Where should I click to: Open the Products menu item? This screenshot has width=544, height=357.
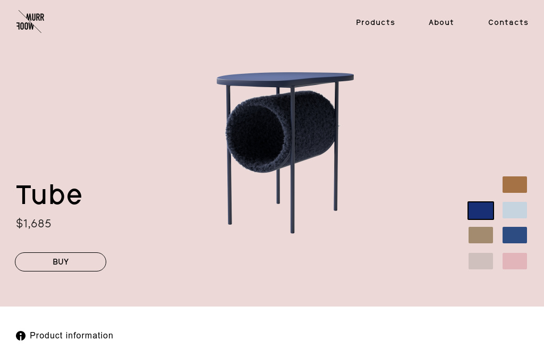tap(376, 22)
